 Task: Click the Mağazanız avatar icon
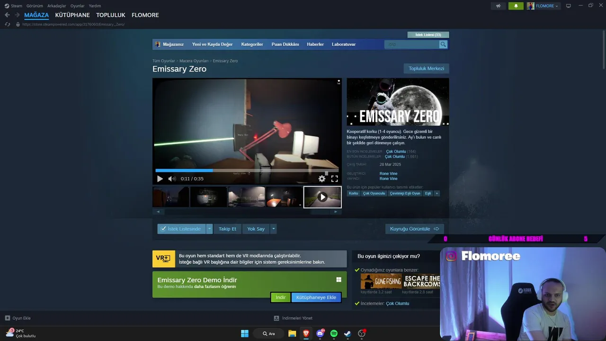[158, 44]
